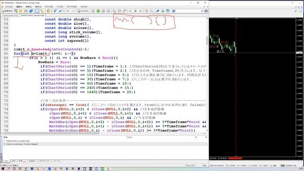Click the blue calendar-window toolbar icon
Viewport: 304px width, 171px height.
point(168,11)
